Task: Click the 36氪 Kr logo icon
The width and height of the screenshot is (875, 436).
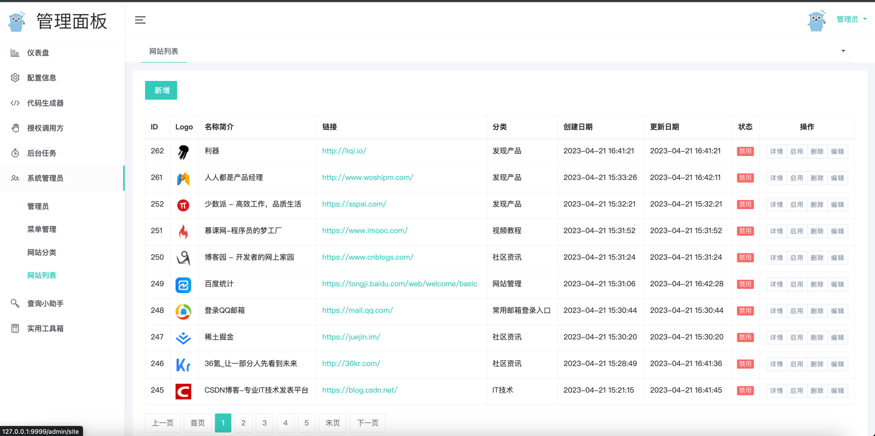Action: click(x=183, y=365)
